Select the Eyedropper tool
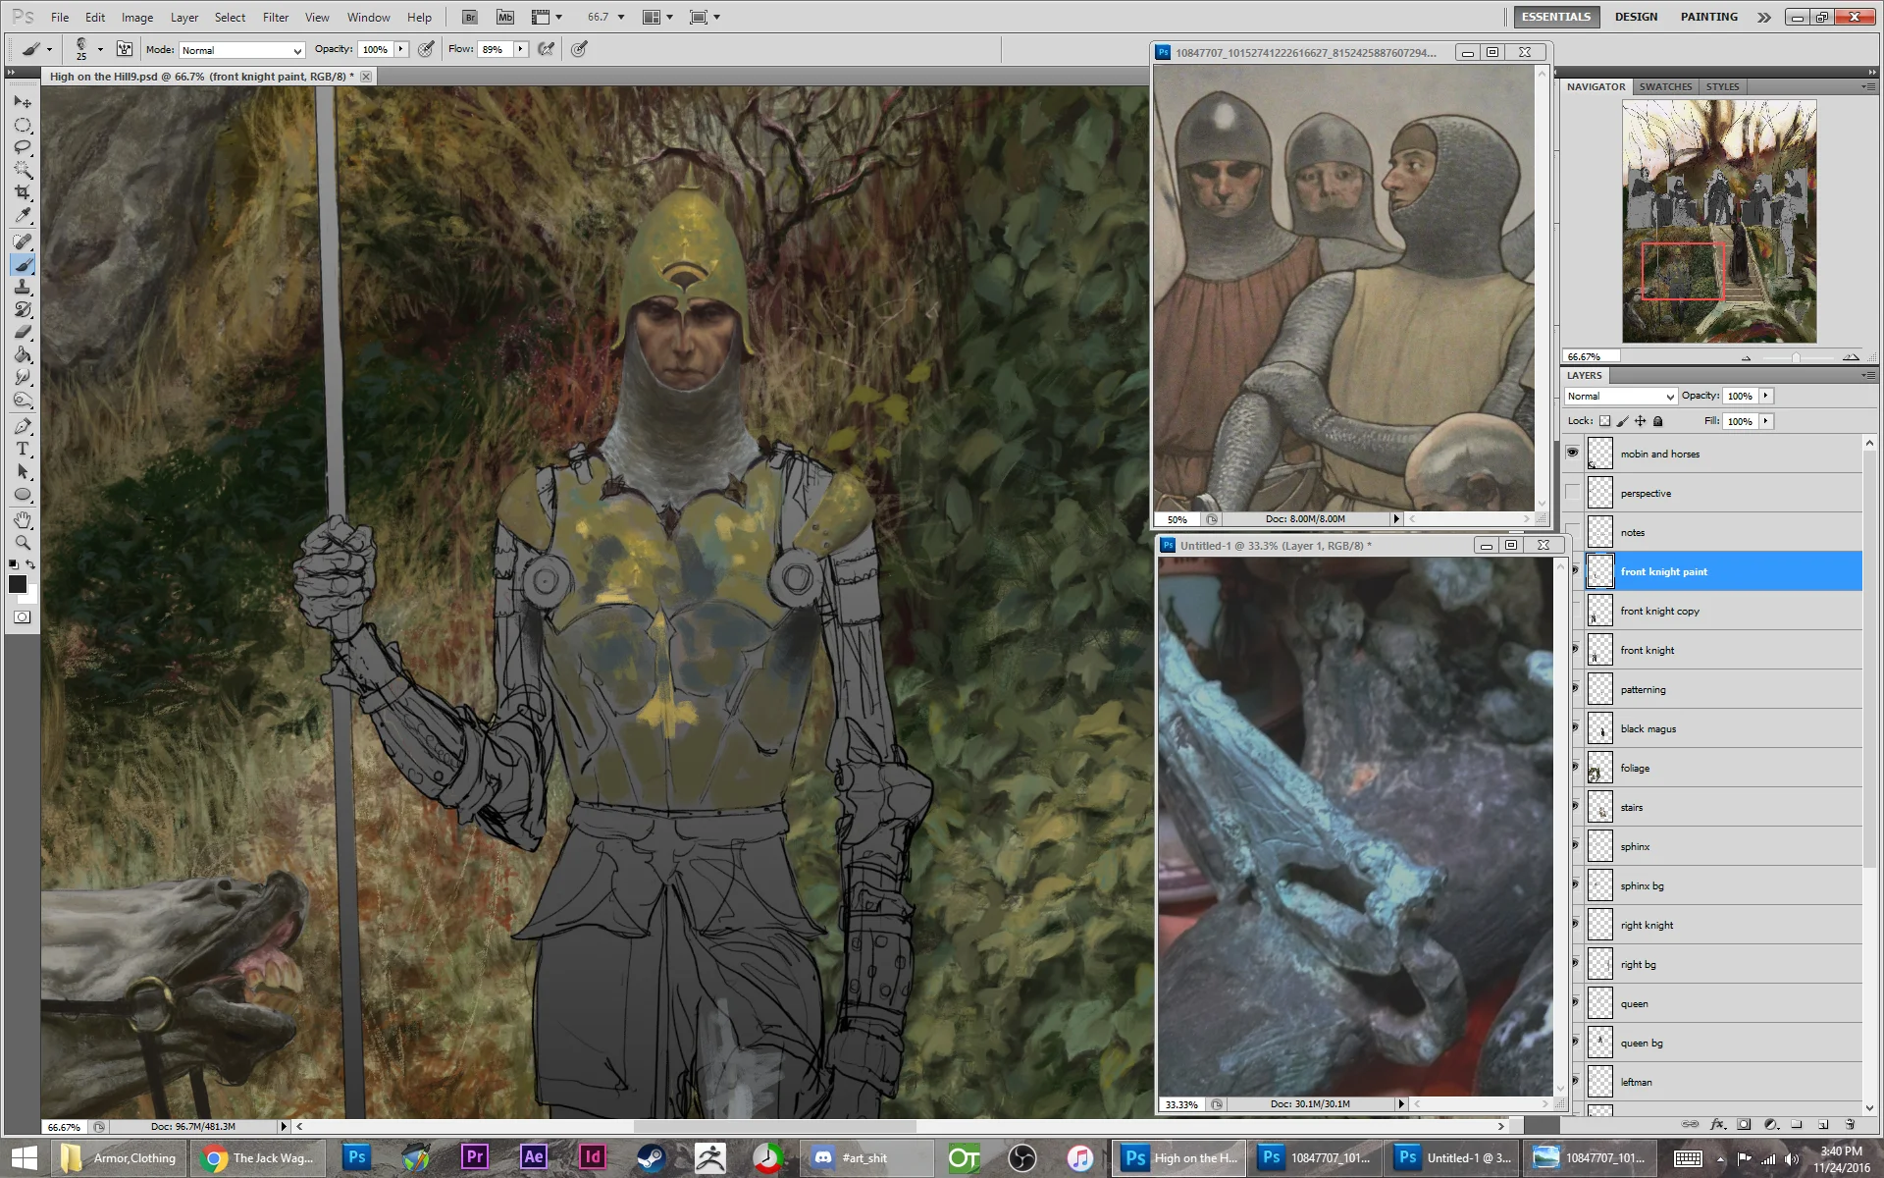This screenshot has width=1884, height=1178. coord(23,216)
